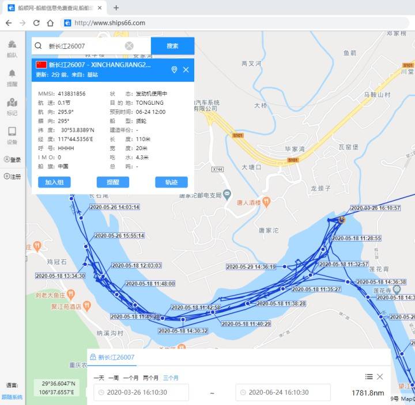Click track point 2020-05-29 14:36:19

285,266
